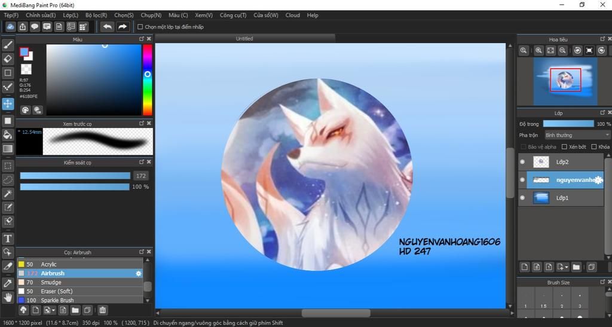Open the Bộ lọc(R) menu
The height and width of the screenshot is (327, 612).
(96, 15)
